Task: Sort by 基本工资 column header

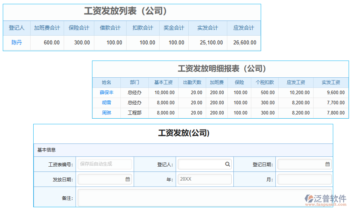Action: click(163, 83)
